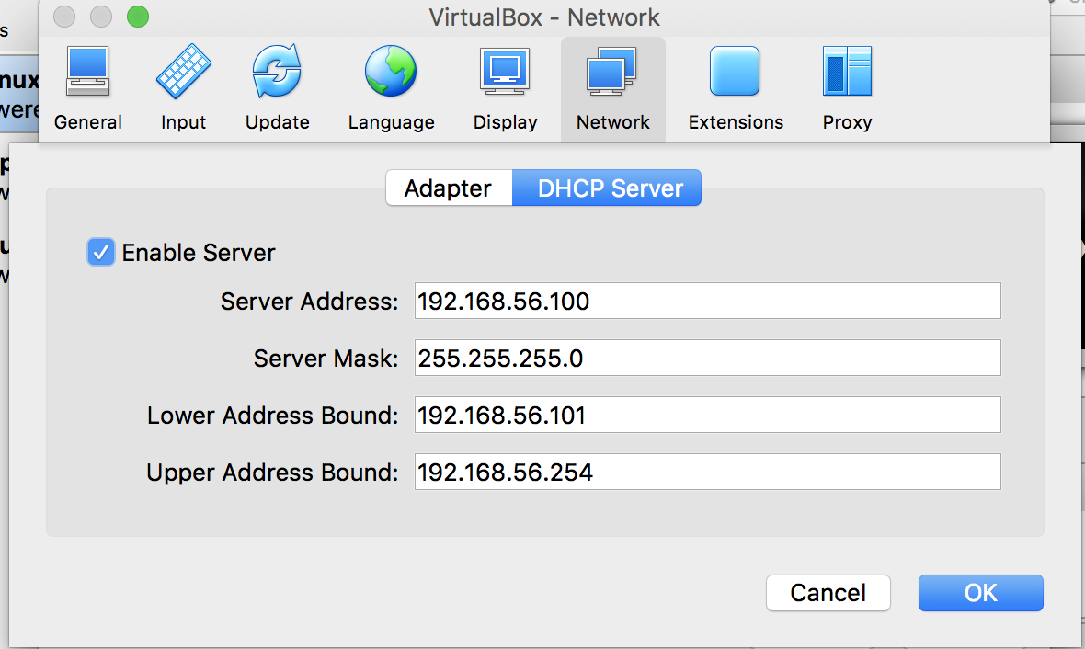Cancel the network settings dialog
Image resolution: width=1085 pixels, height=649 pixels.
pyautogui.click(x=828, y=593)
